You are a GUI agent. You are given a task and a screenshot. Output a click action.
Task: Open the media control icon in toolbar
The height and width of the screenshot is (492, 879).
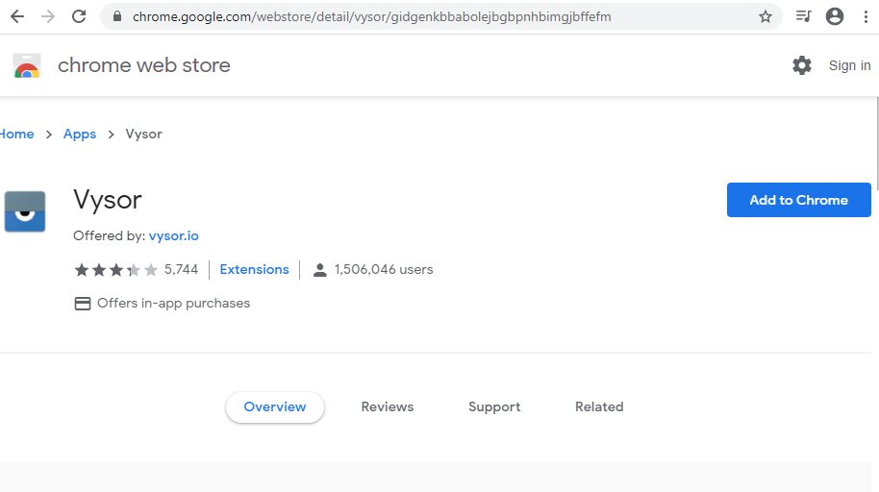click(804, 16)
